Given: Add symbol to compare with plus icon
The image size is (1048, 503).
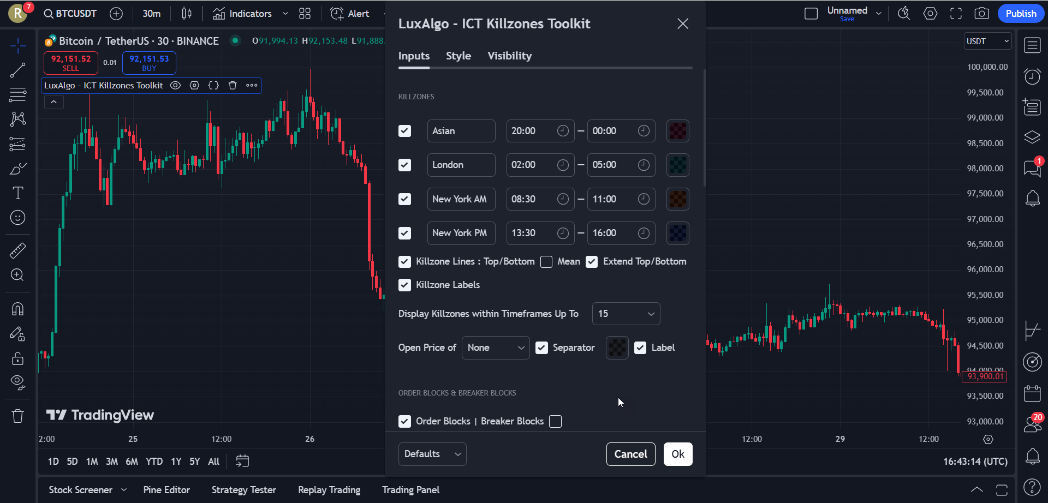Looking at the screenshot, I should 116,14.
